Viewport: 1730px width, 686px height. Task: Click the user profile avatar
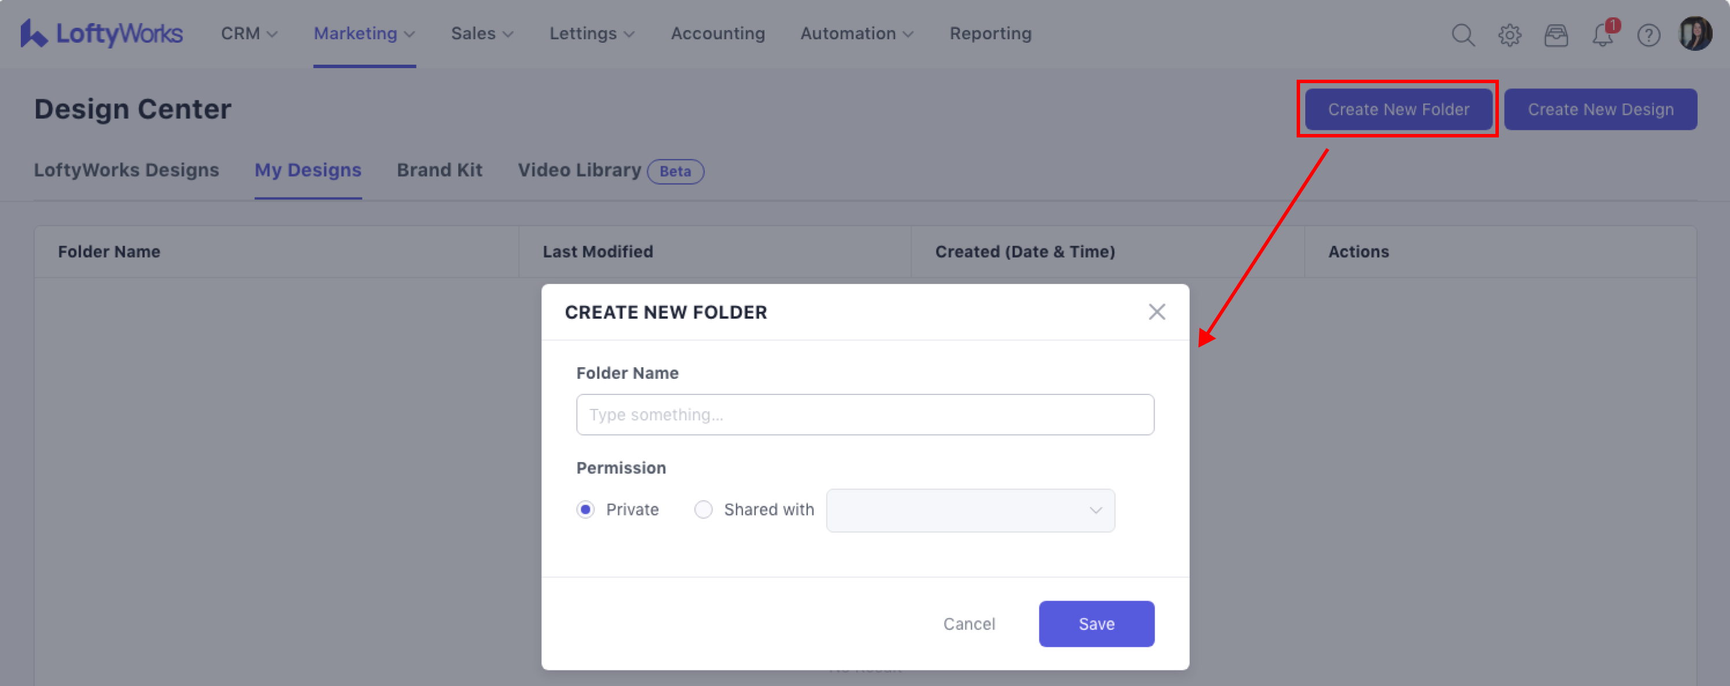point(1694,33)
